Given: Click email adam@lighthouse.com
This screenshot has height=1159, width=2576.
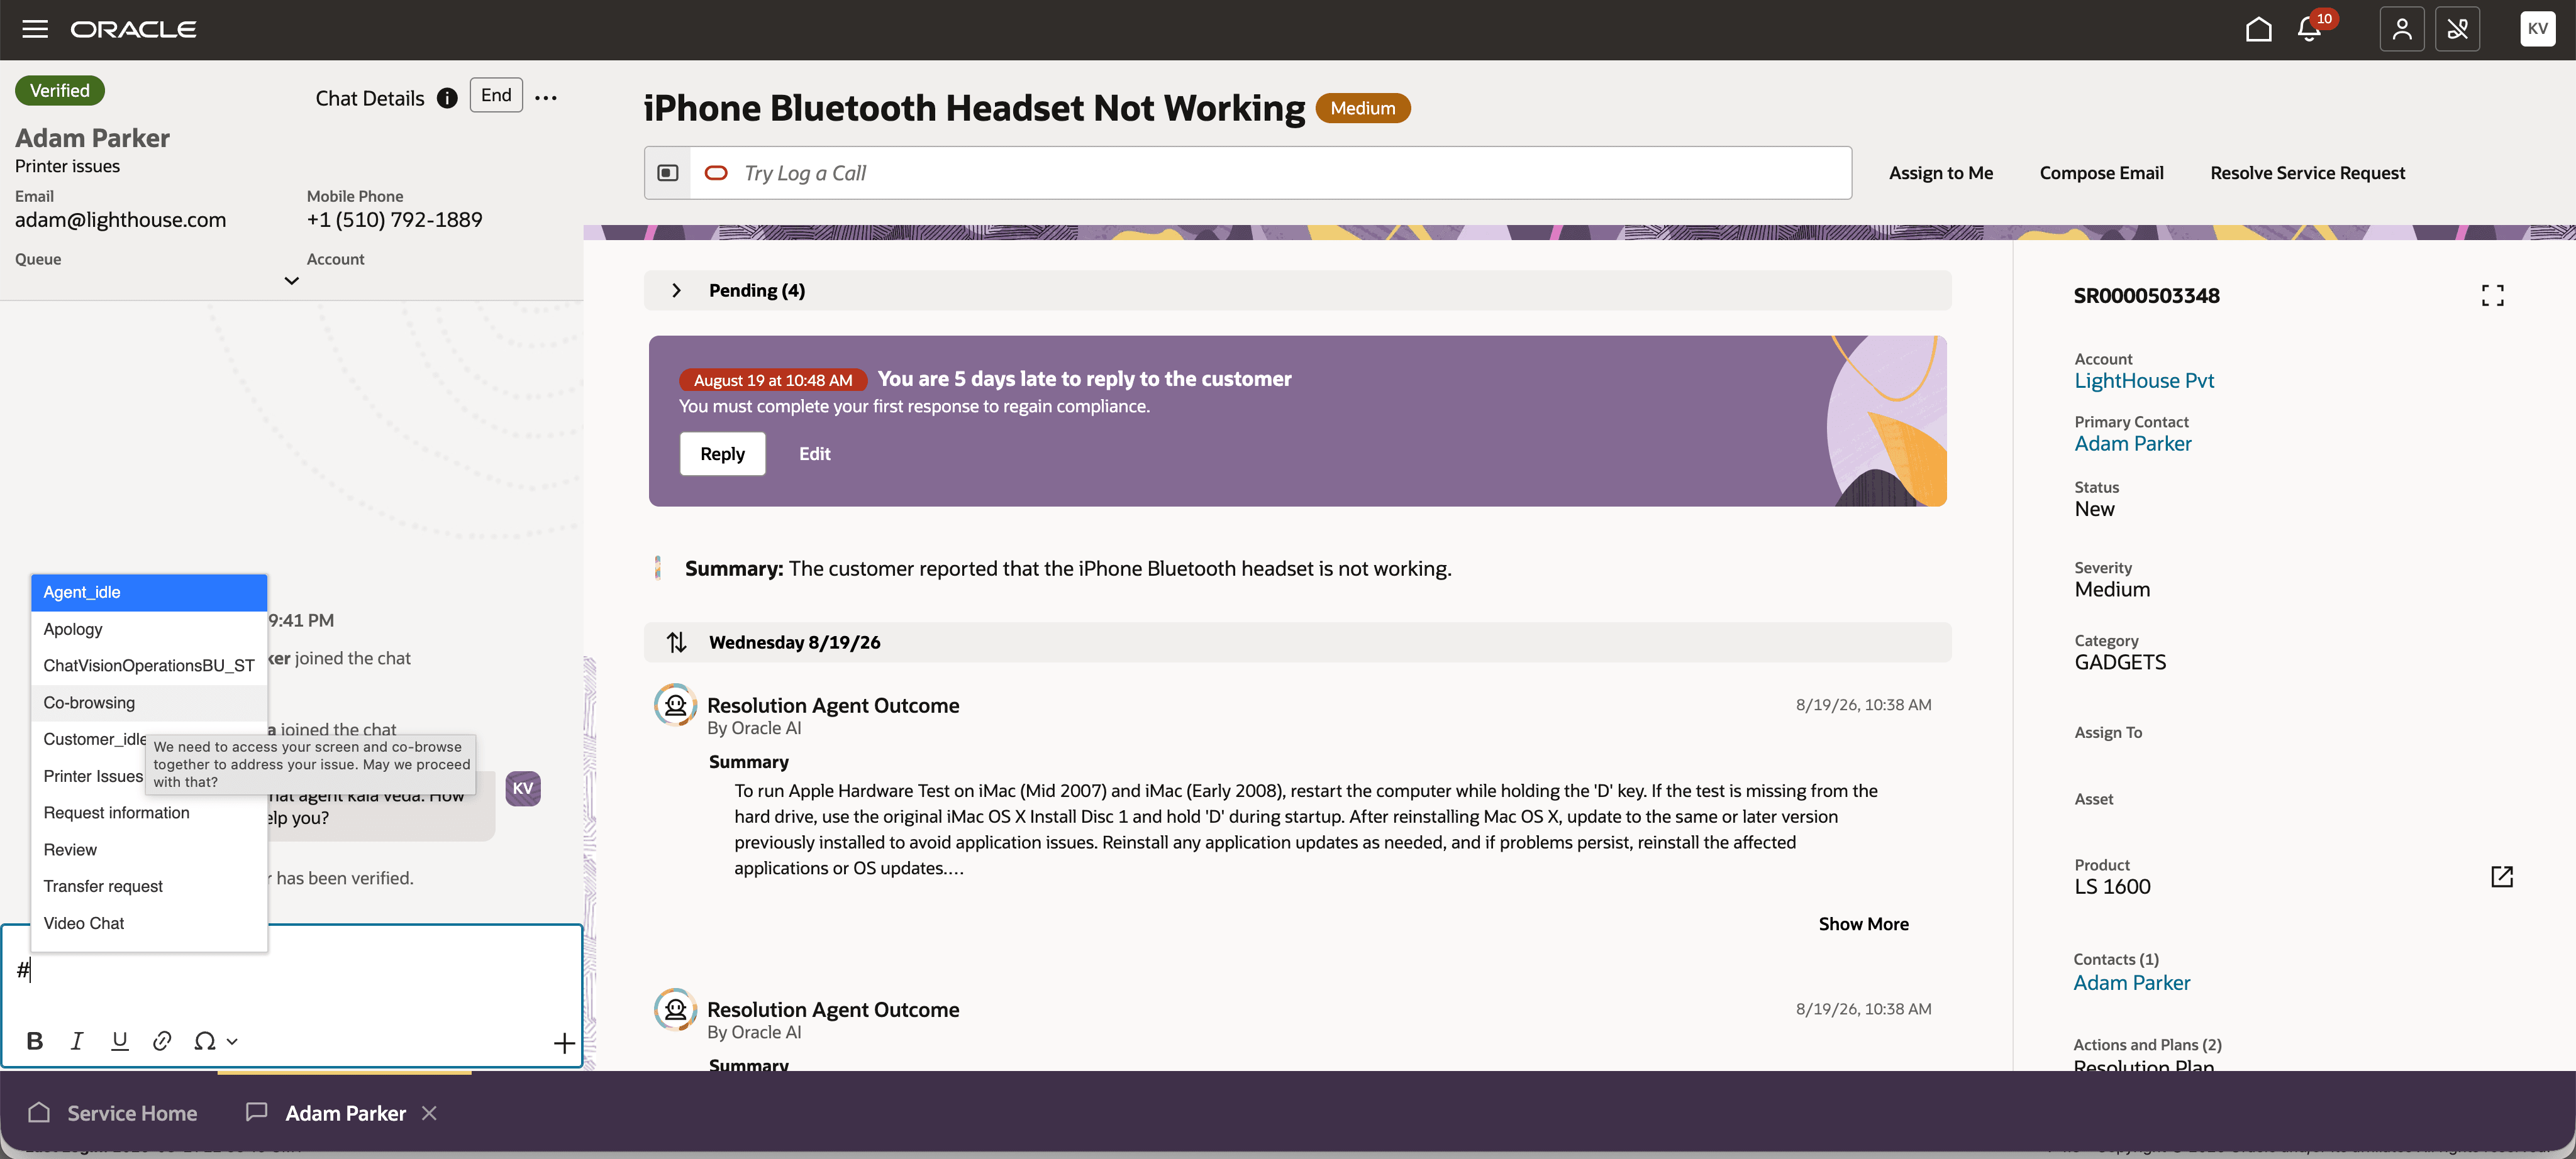Looking at the screenshot, I should tap(120, 220).
